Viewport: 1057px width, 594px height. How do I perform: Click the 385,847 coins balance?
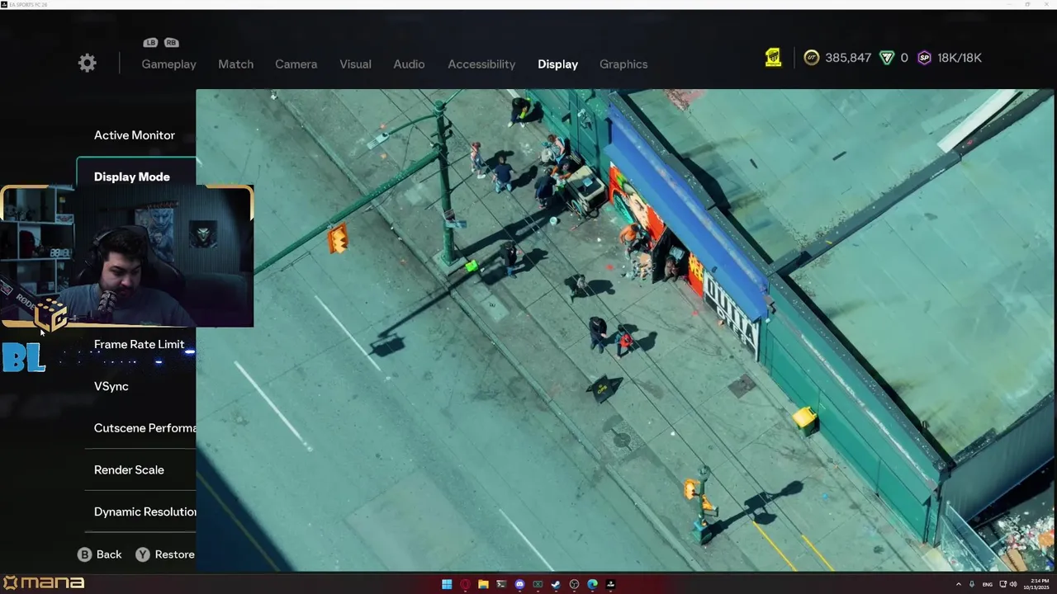[848, 58]
